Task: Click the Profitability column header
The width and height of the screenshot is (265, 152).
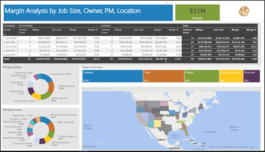Action: click(x=10, y=26)
